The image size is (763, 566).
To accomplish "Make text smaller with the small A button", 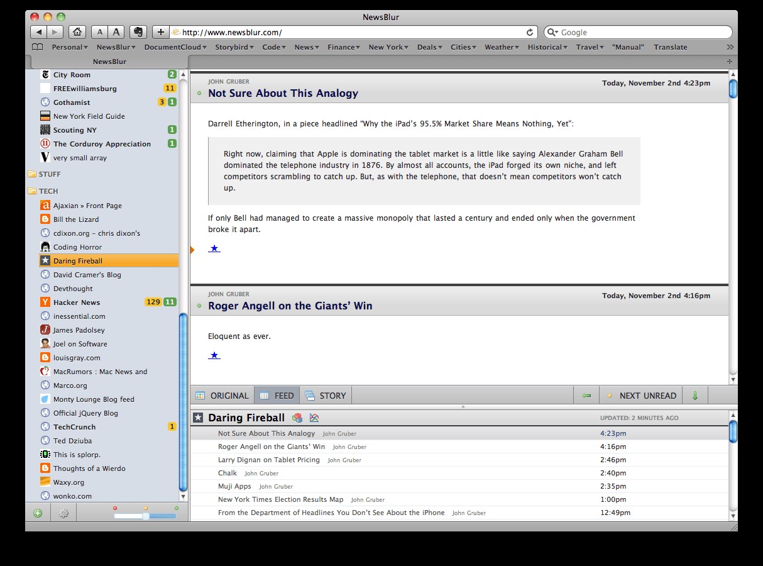I will click(x=100, y=32).
